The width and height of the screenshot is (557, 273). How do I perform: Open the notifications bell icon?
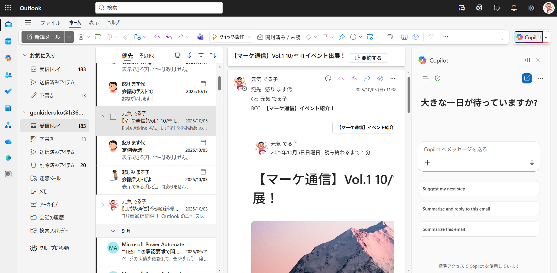pyautogui.click(x=514, y=8)
